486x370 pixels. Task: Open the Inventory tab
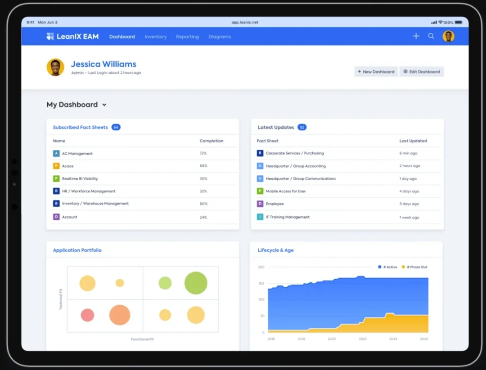(156, 37)
